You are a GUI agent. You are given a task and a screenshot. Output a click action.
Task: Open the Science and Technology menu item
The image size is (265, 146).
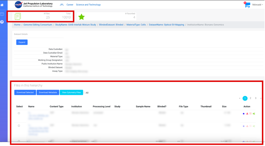(x=88, y=5)
